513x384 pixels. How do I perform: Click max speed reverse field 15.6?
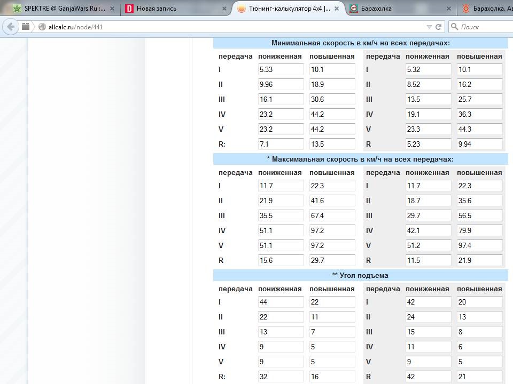[x=281, y=260]
